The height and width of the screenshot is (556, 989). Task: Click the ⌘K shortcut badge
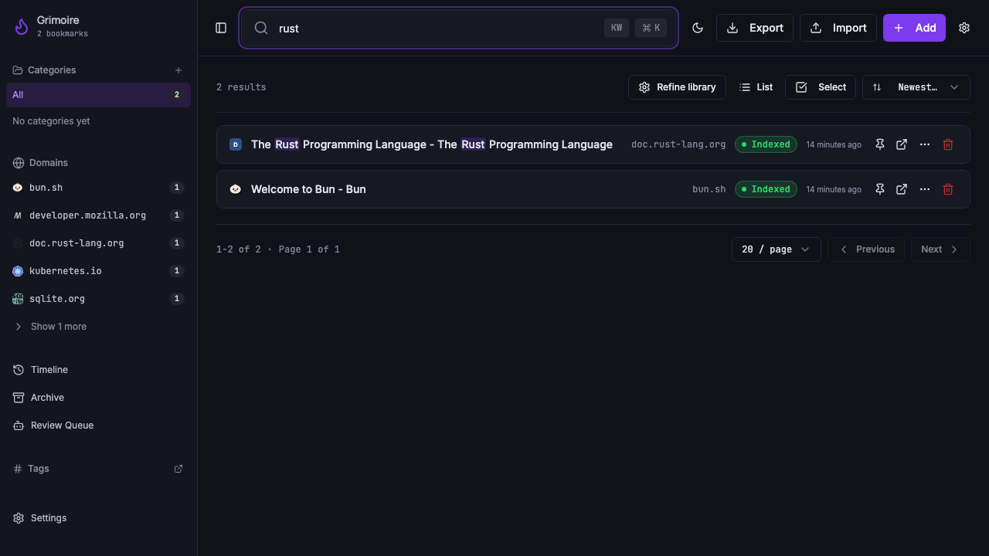[651, 28]
